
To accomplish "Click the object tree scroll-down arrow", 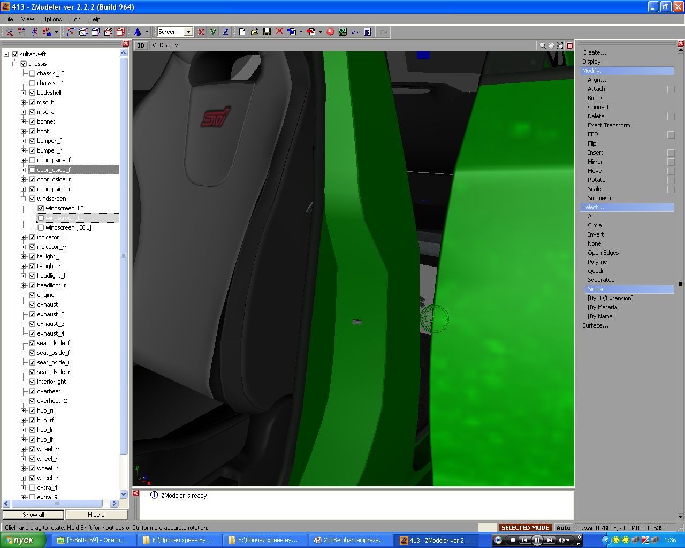I will tap(124, 494).
